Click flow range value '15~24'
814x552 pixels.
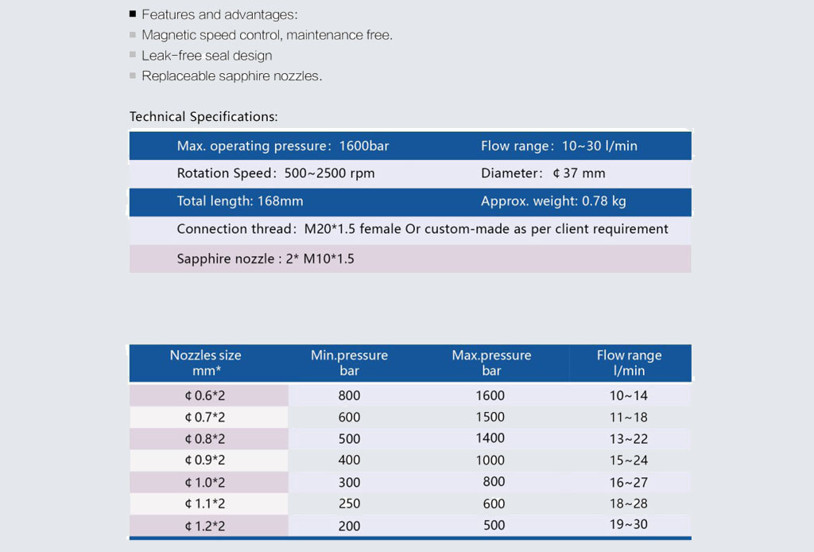629,460
